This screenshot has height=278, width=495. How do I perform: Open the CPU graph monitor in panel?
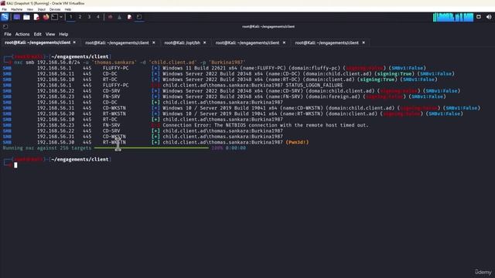[453, 17]
